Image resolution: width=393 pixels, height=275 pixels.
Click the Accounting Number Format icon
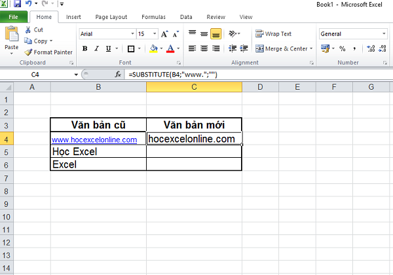[325, 48]
